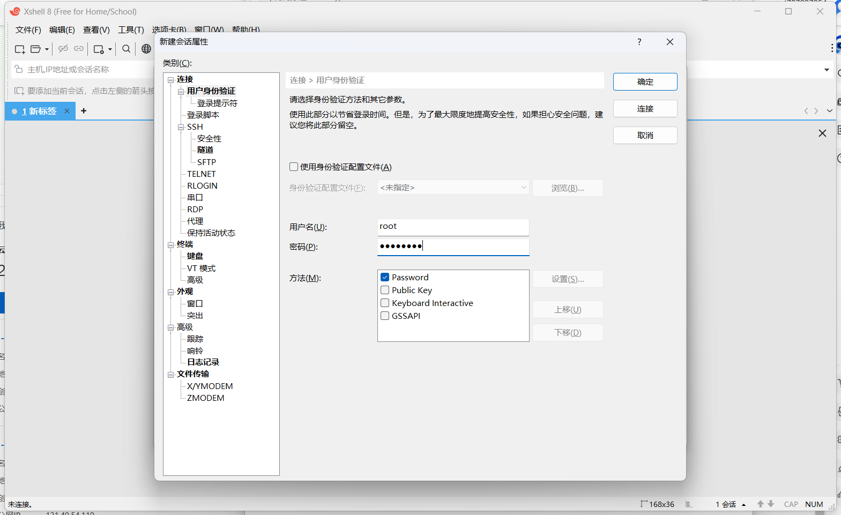Select TELNET in the category tree
Viewport: 841px width, 515px height.
(202, 174)
